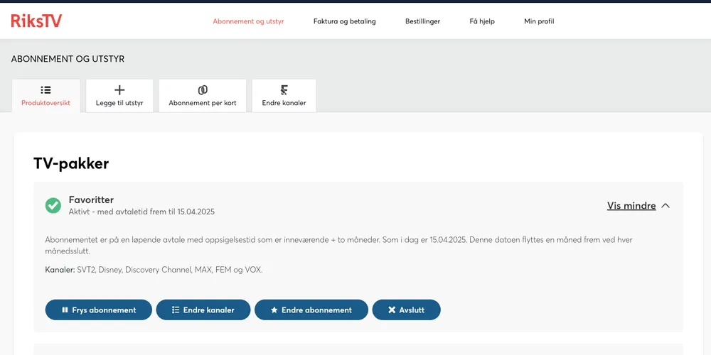Screen dimensions: 711x355
Task: Open the Faktura og betaling menu
Action: pos(344,21)
